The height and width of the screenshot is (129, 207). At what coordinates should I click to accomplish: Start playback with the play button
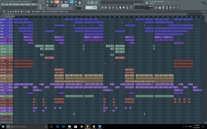[51, 5]
